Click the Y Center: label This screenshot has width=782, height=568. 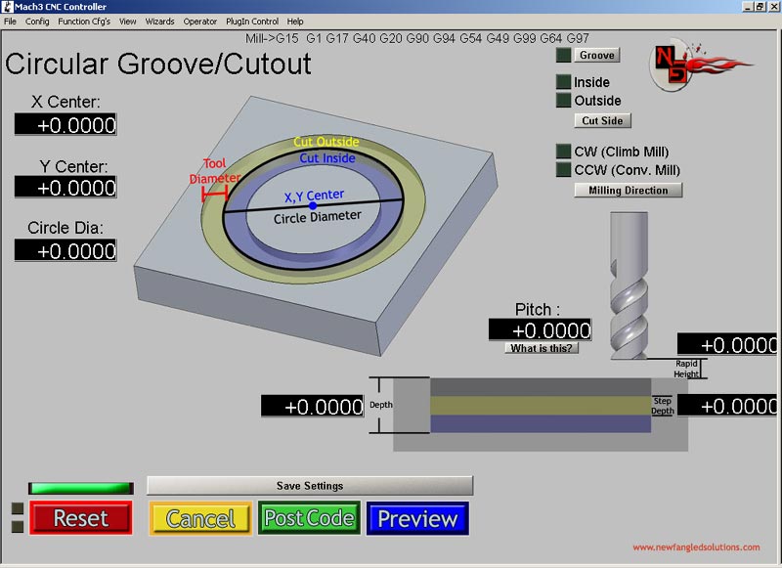(74, 166)
